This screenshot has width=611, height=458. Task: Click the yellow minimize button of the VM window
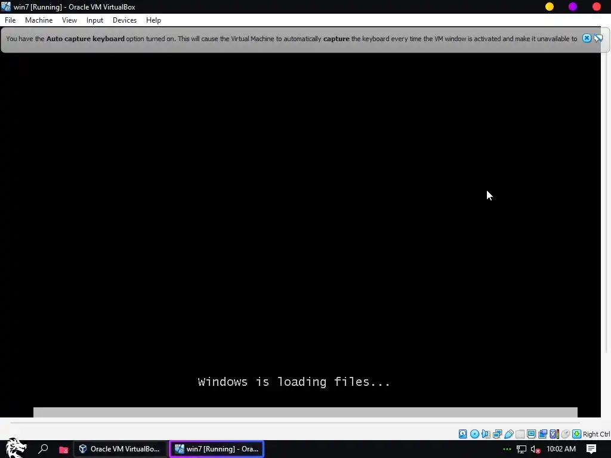[x=550, y=7]
